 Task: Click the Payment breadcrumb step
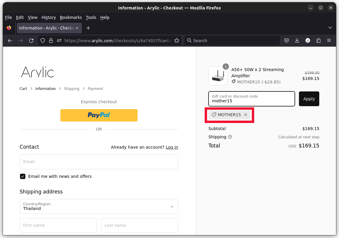click(95, 88)
